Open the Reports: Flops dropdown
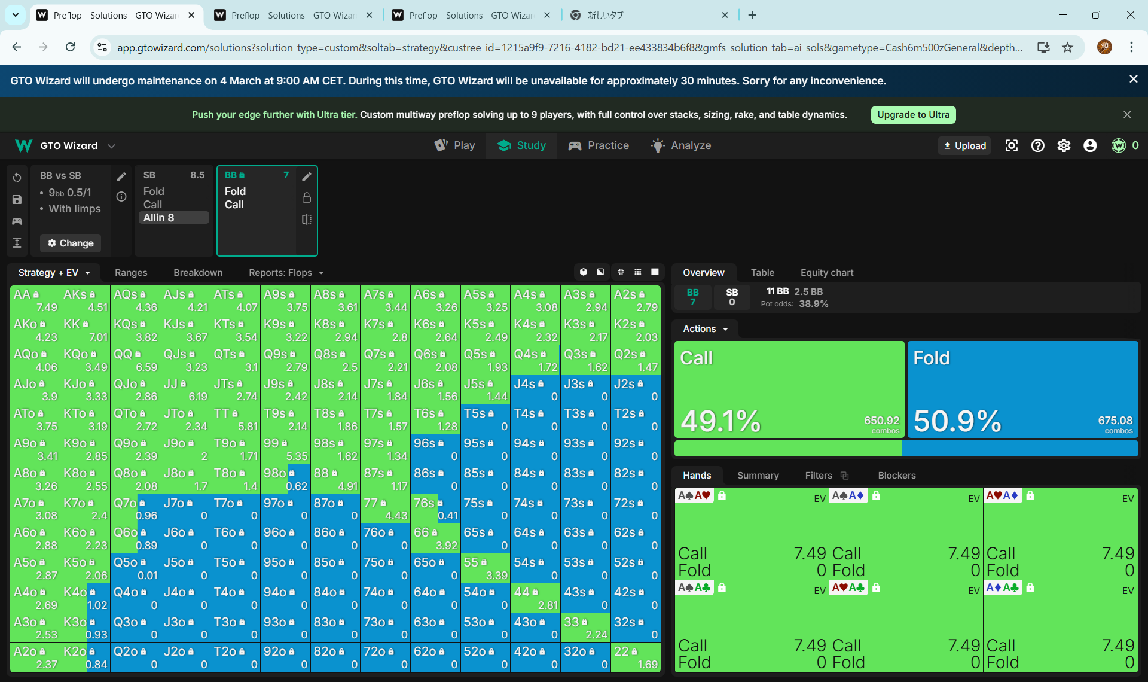The image size is (1148, 682). coord(286,273)
